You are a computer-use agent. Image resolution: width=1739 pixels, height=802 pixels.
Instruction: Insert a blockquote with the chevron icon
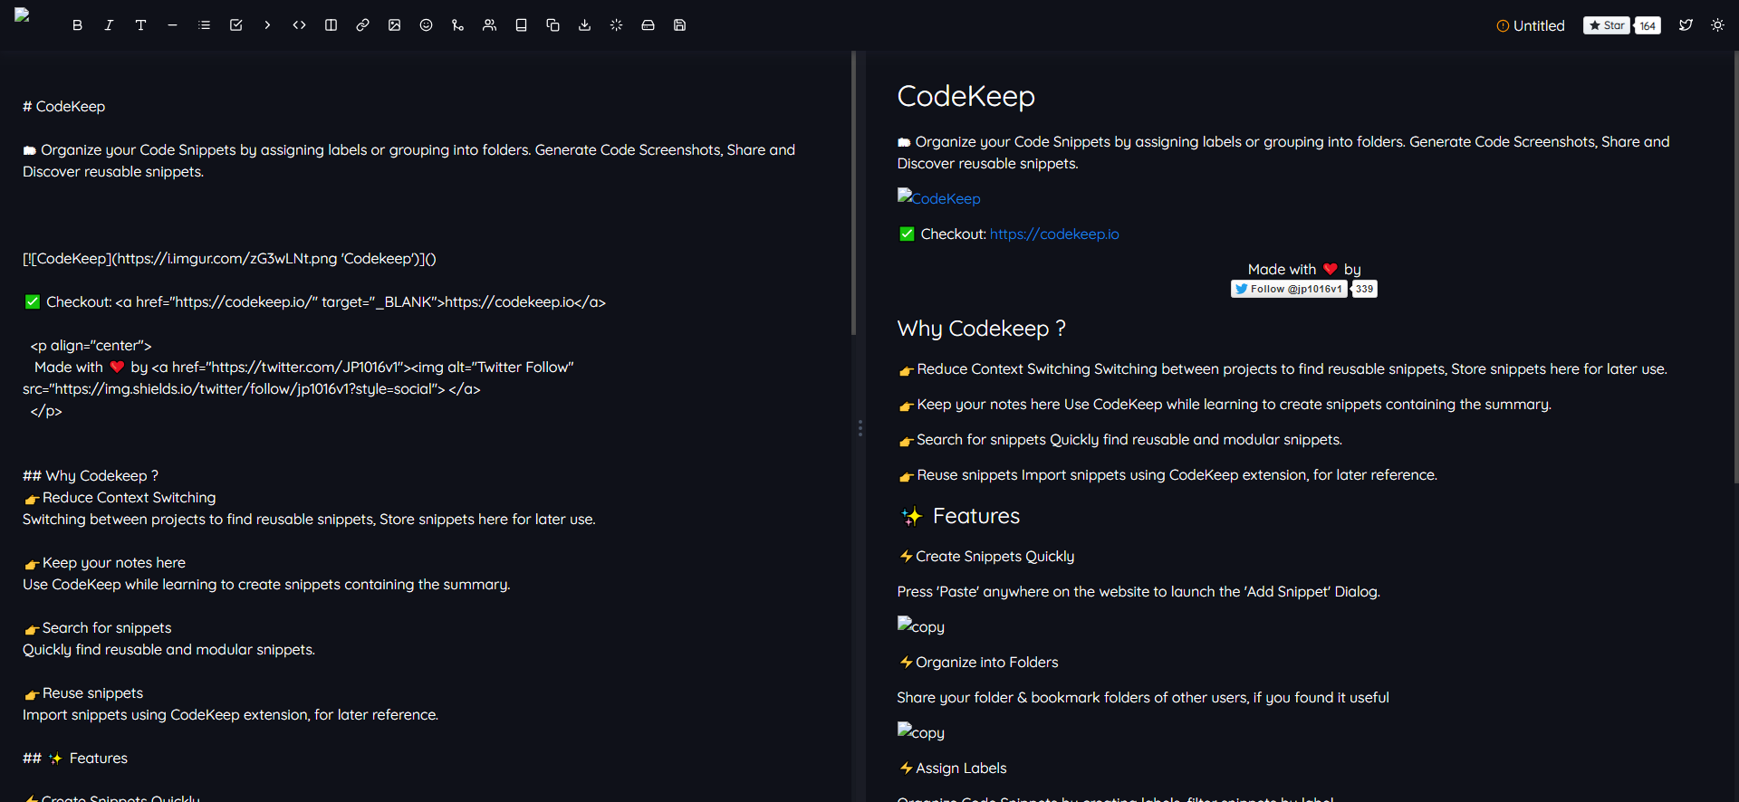pyautogui.click(x=267, y=25)
